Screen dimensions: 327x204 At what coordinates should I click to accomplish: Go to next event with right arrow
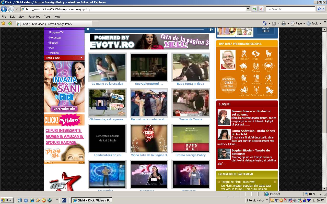[275, 182]
